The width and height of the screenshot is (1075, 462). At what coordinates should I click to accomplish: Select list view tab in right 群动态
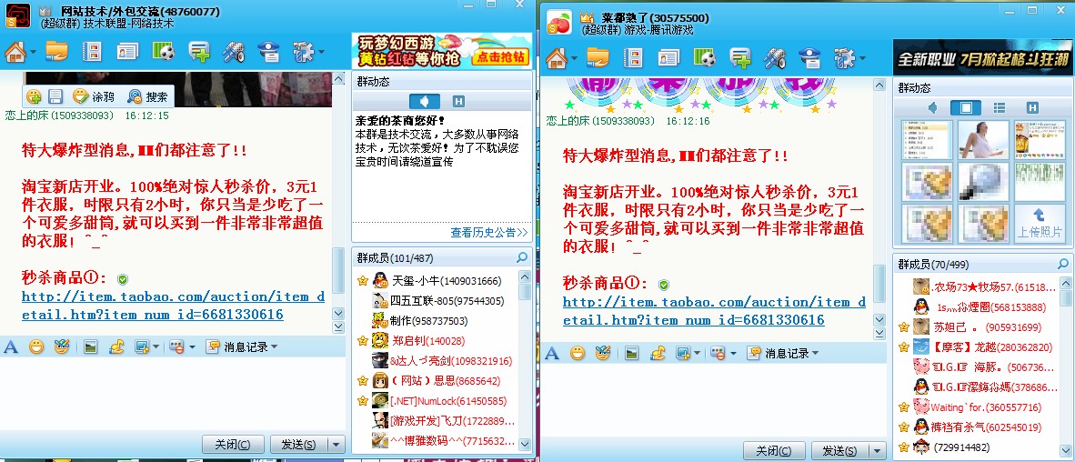click(x=999, y=107)
